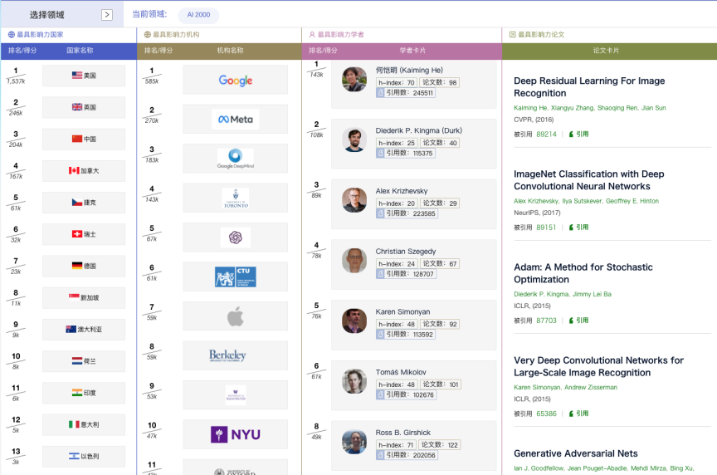Open the Google DeepMind logo
The image size is (717, 475).
point(236,159)
